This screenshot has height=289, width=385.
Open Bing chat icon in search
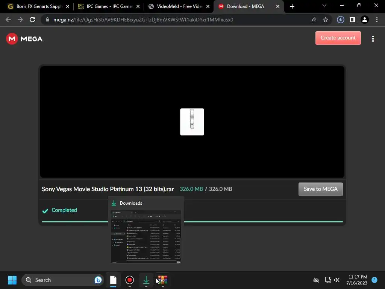click(98, 280)
